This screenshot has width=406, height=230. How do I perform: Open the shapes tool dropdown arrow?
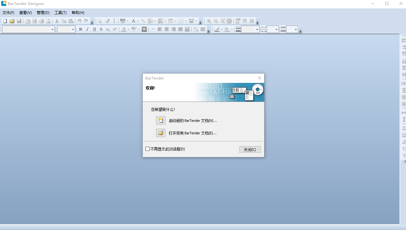(x=155, y=21)
